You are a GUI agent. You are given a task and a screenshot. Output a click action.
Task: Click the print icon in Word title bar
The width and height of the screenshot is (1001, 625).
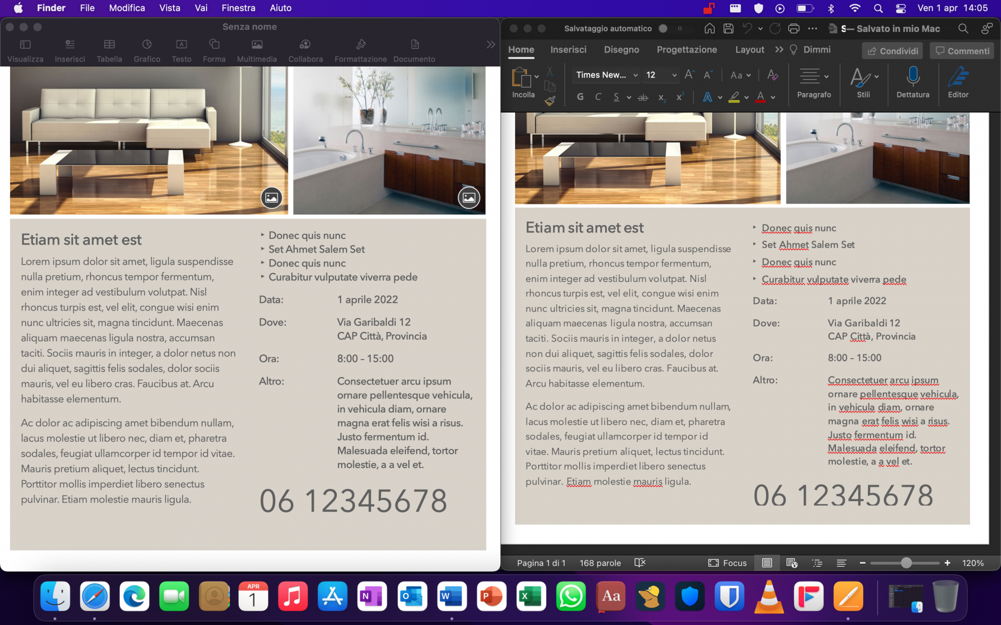(793, 28)
